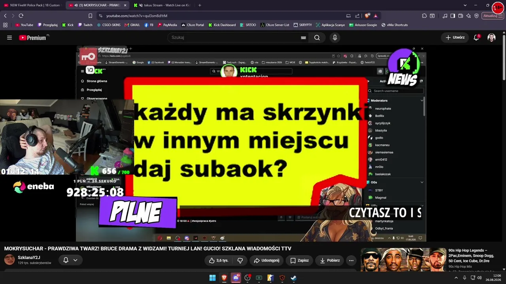Open YouTube notifications bell

point(476,37)
